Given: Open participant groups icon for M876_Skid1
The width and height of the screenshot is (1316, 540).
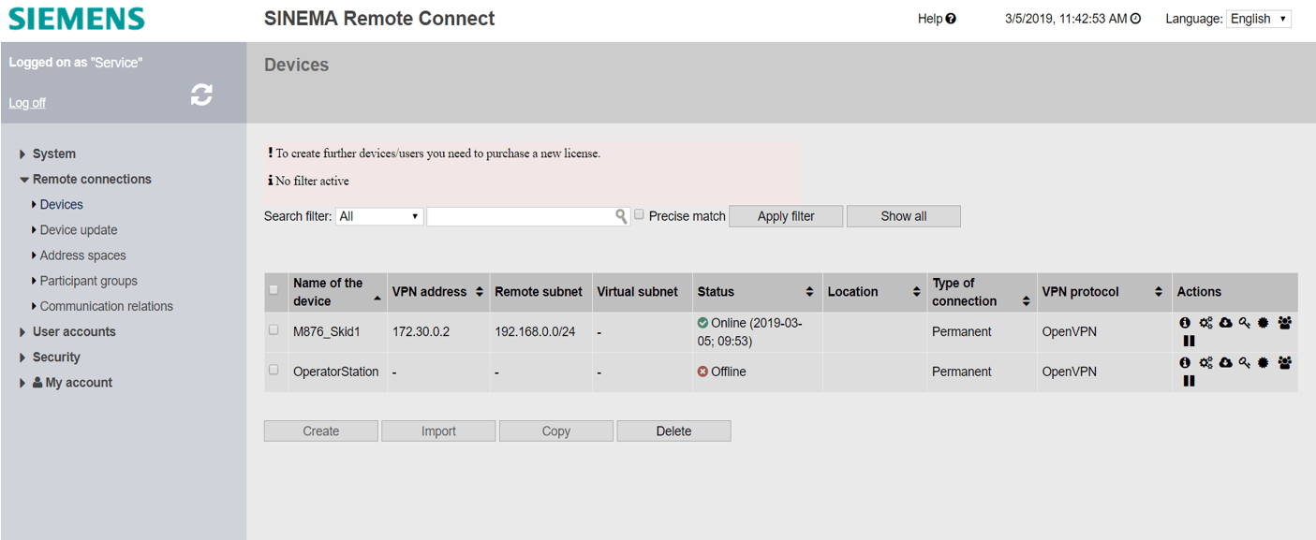Looking at the screenshot, I should (1284, 323).
